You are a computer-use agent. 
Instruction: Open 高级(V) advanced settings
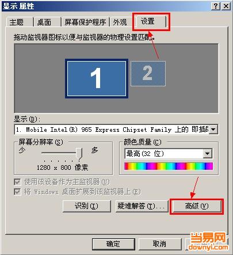click(197, 206)
